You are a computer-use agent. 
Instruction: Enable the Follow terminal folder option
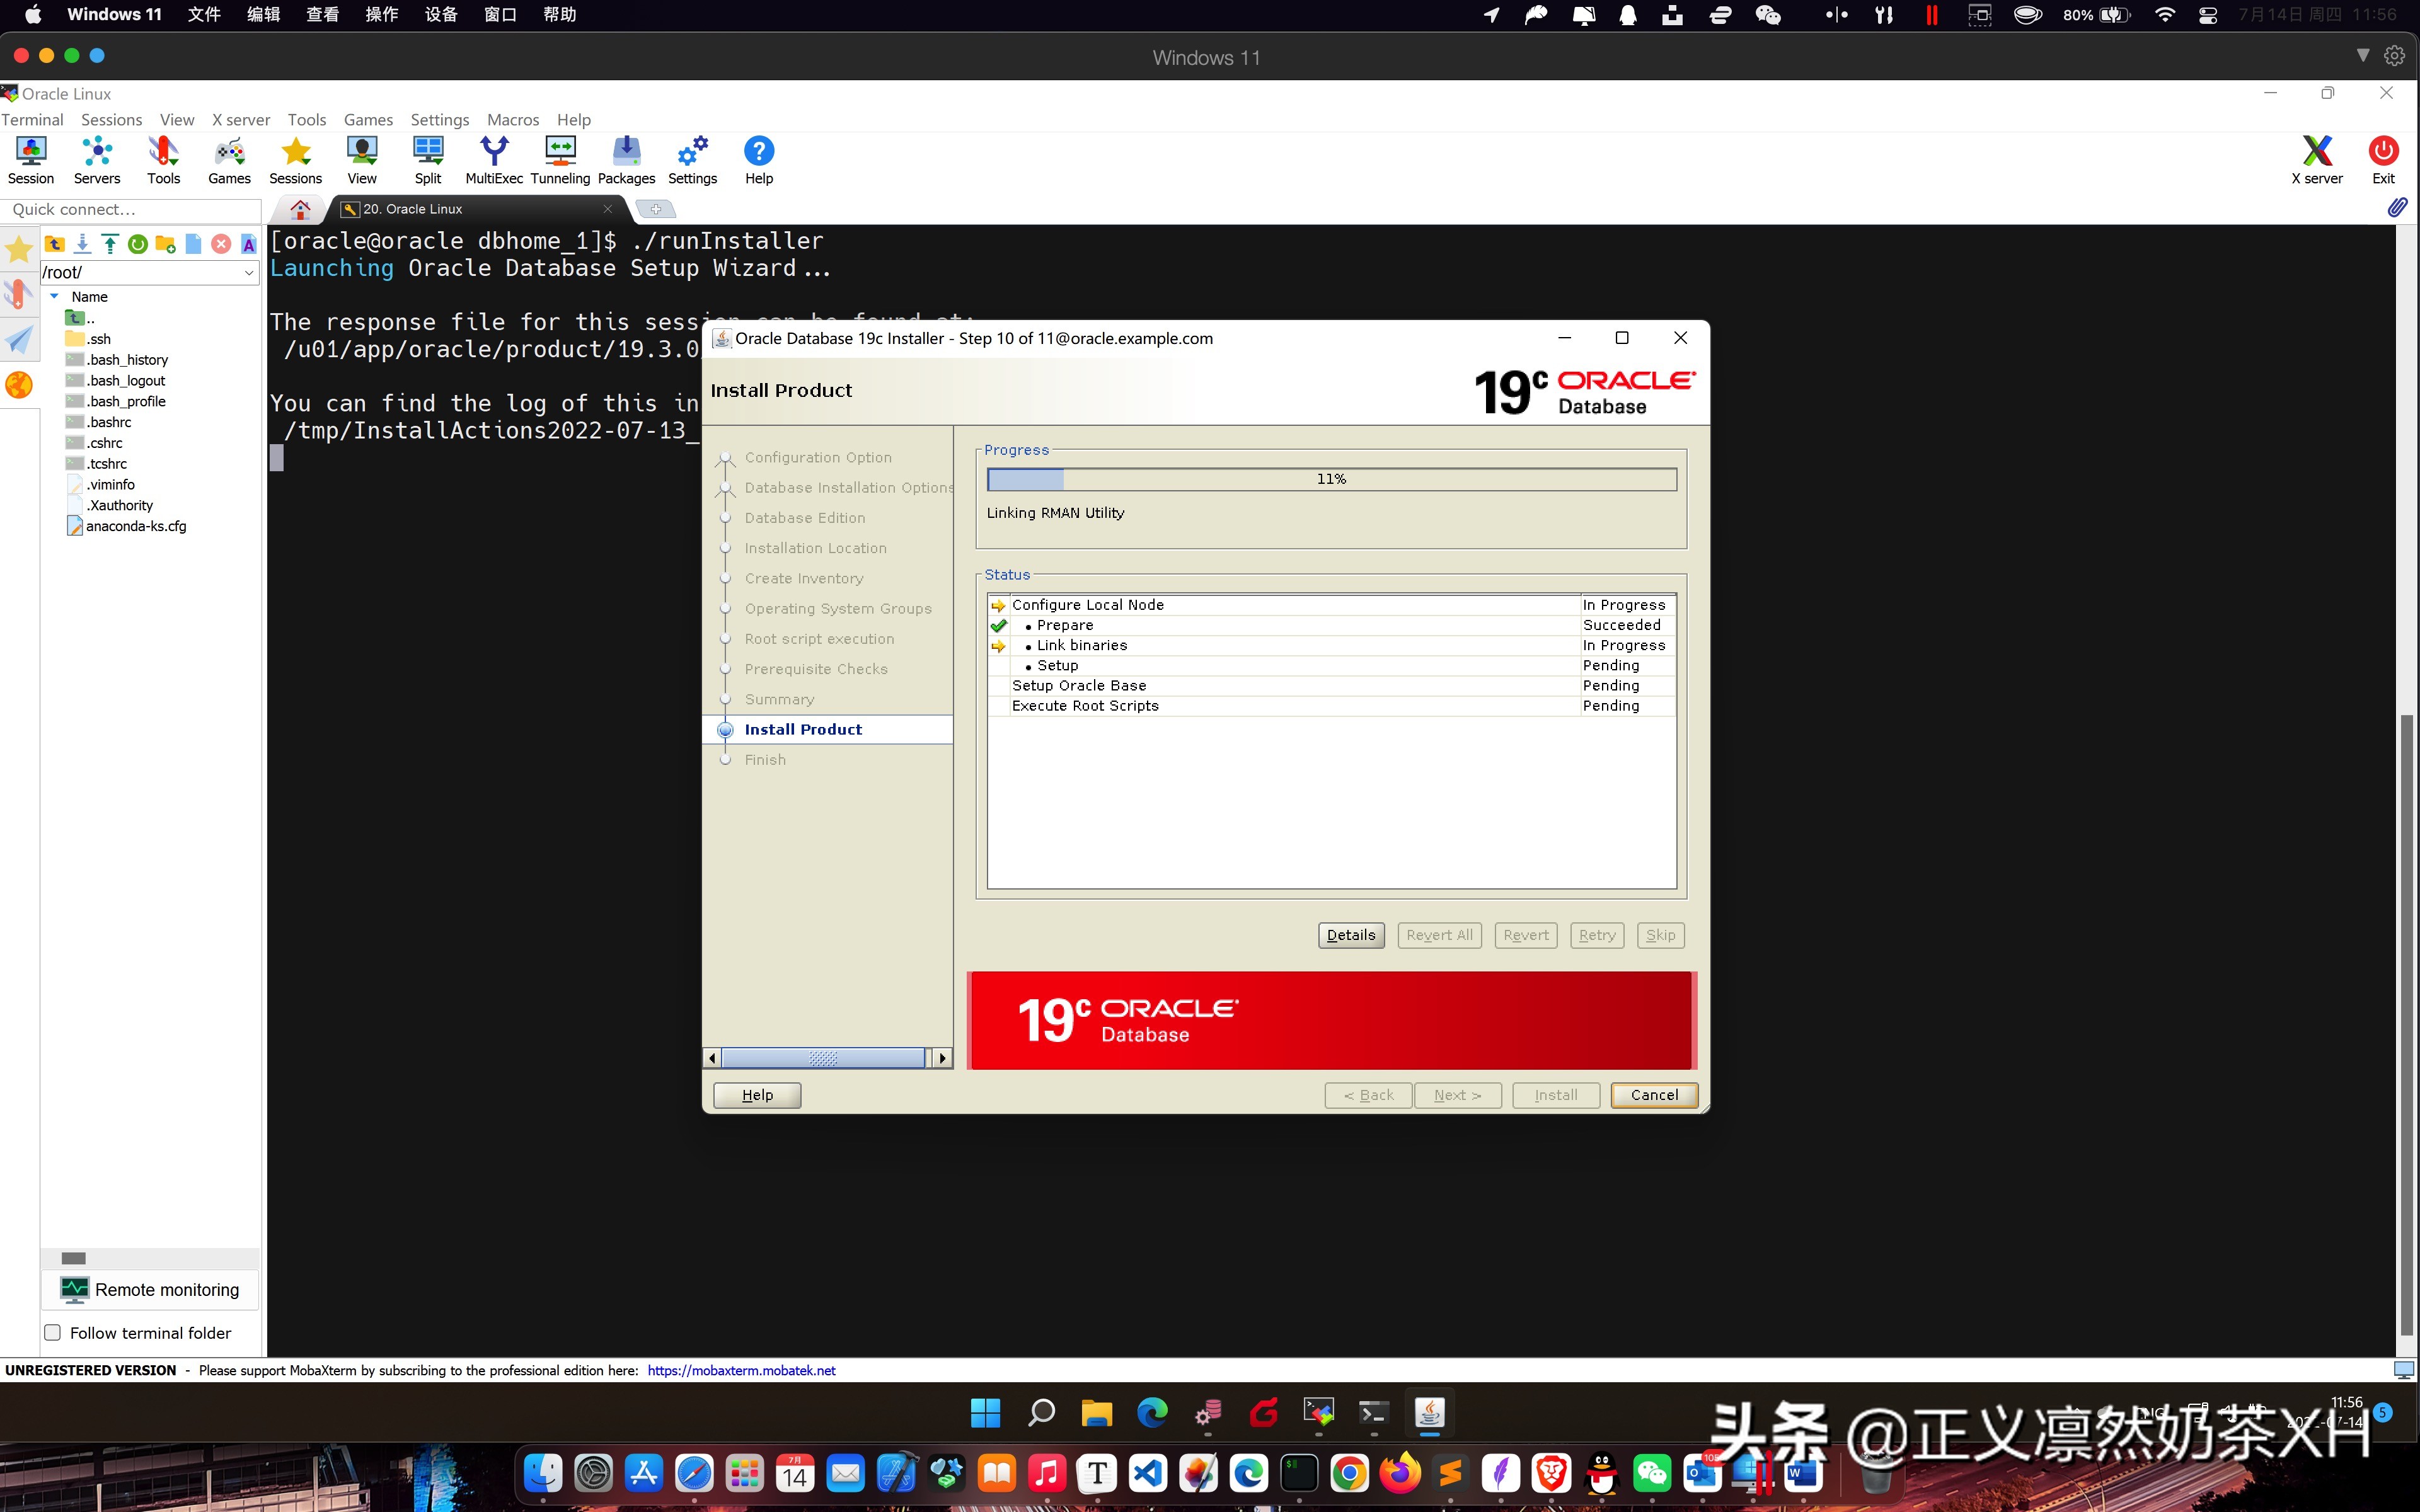[52, 1332]
